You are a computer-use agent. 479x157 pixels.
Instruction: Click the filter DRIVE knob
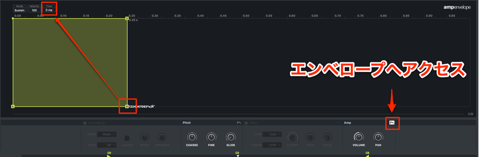tap(327, 137)
